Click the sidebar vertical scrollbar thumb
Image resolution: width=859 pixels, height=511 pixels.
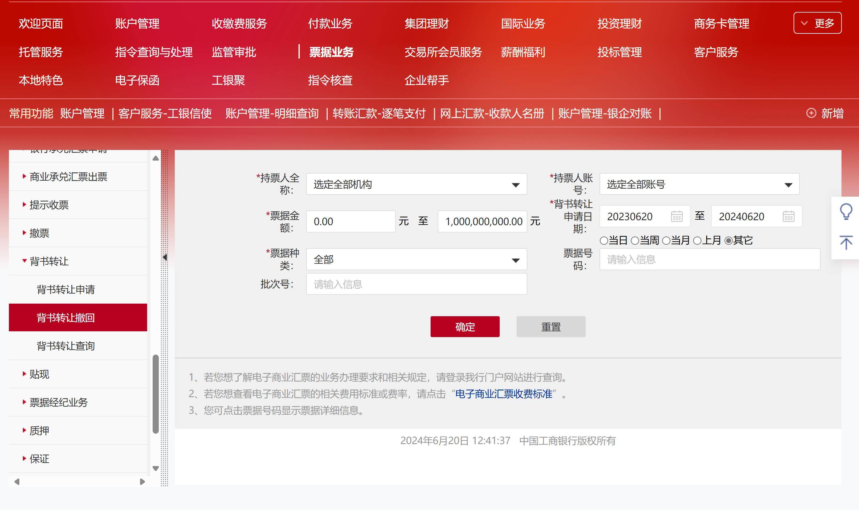point(155,394)
